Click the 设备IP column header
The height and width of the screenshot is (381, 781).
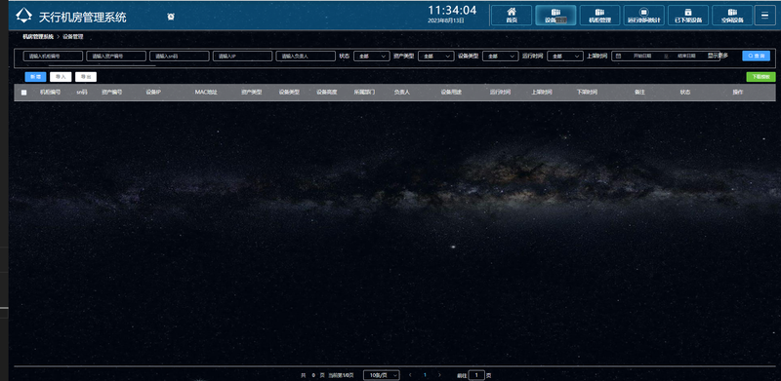tap(153, 92)
